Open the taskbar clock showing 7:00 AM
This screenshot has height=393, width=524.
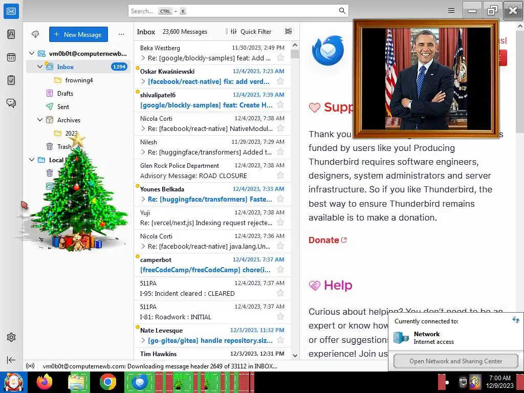pyautogui.click(x=499, y=382)
